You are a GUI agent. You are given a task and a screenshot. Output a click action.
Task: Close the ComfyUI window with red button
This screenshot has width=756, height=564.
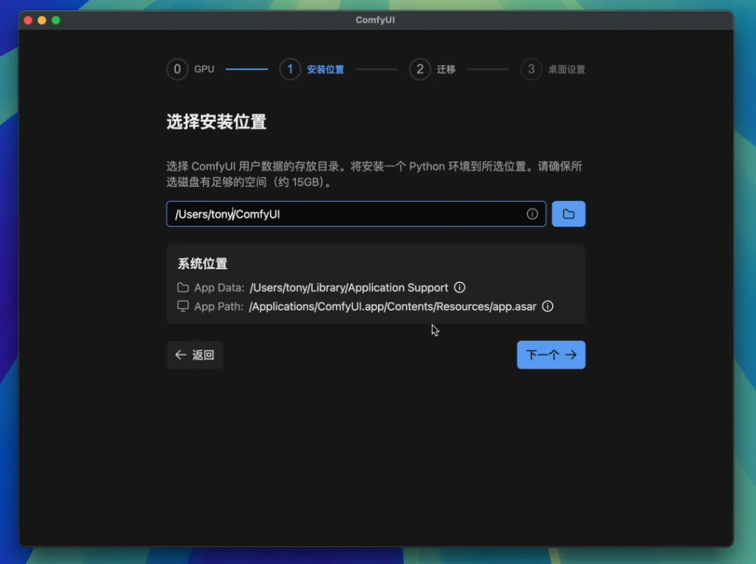(28, 20)
